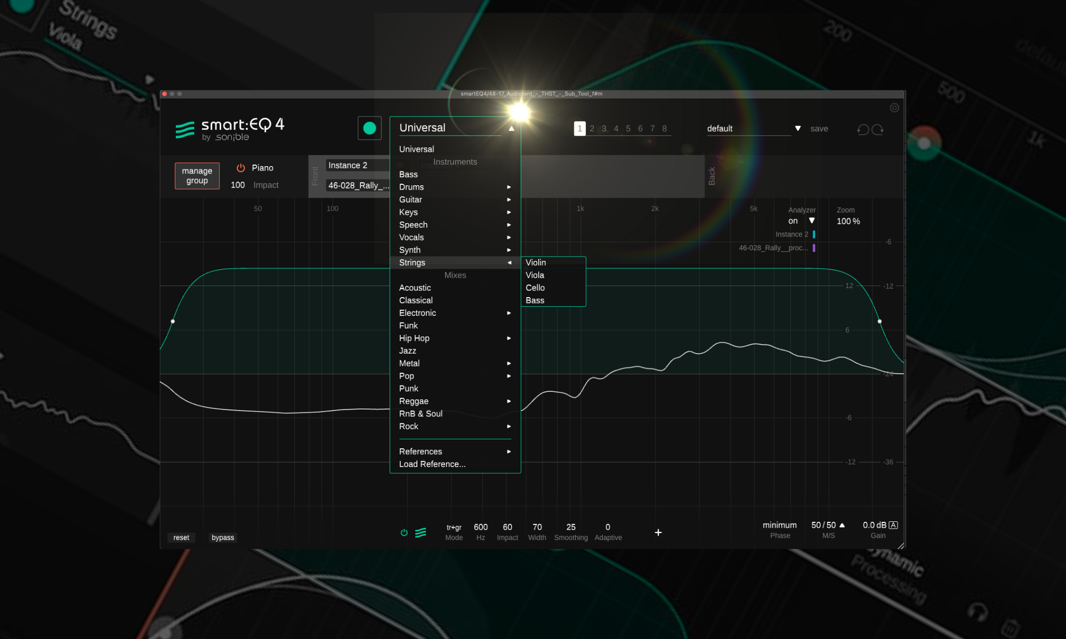Select Viola from the Strings submenu
The height and width of the screenshot is (639, 1066).
[535, 275]
